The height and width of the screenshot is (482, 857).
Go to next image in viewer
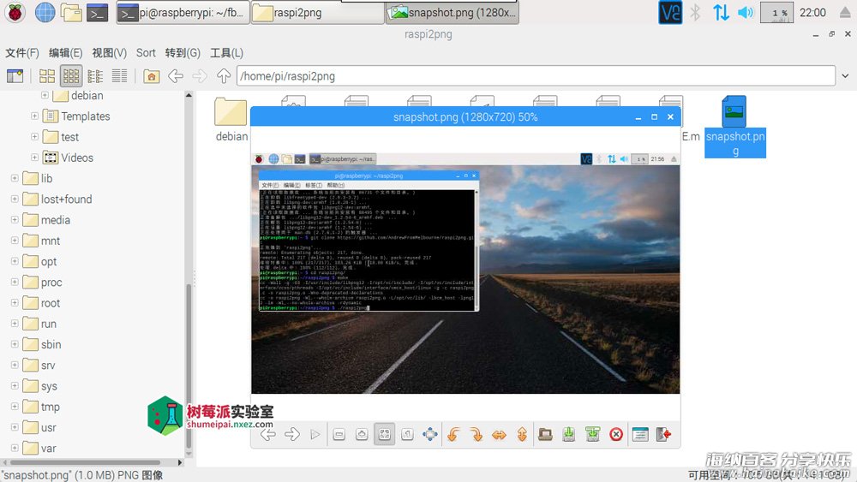[x=292, y=435]
